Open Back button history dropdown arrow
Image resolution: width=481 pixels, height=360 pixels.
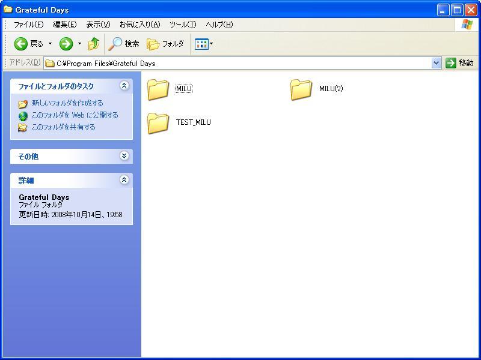tap(50, 44)
